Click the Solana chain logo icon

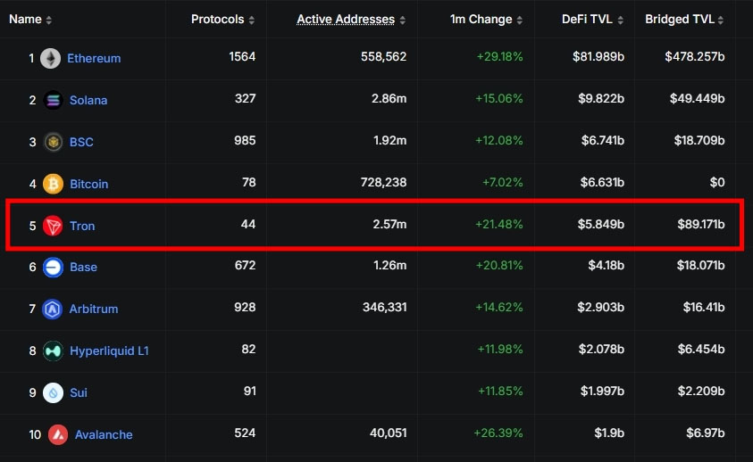coord(53,100)
